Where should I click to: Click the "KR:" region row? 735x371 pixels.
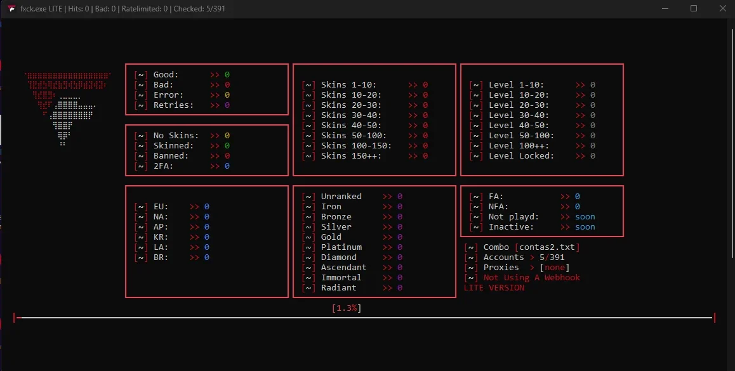[171, 237]
